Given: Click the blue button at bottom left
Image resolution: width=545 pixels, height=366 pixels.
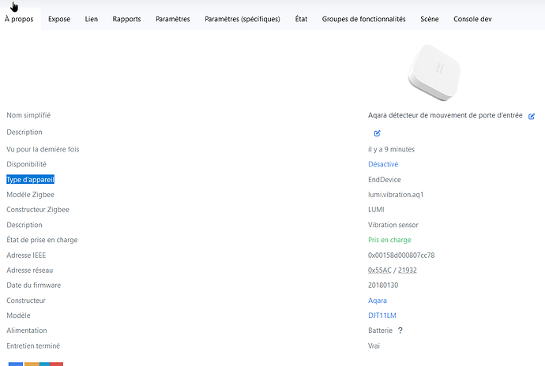Looking at the screenshot, I should tap(15, 364).
